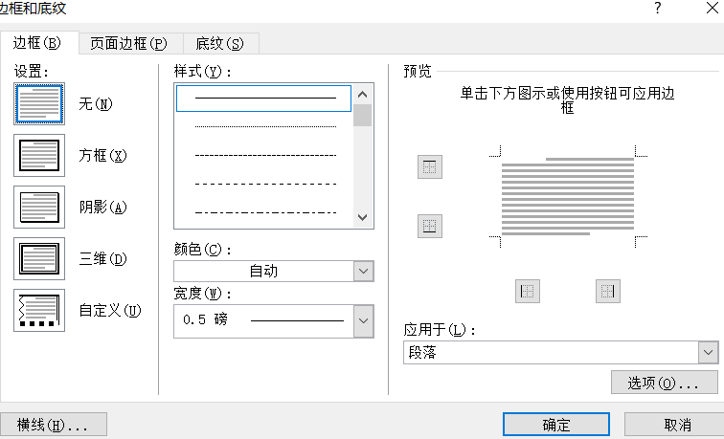Switch to the 页面边框 tab
Image resolution: width=724 pixels, height=439 pixels.
(x=128, y=43)
